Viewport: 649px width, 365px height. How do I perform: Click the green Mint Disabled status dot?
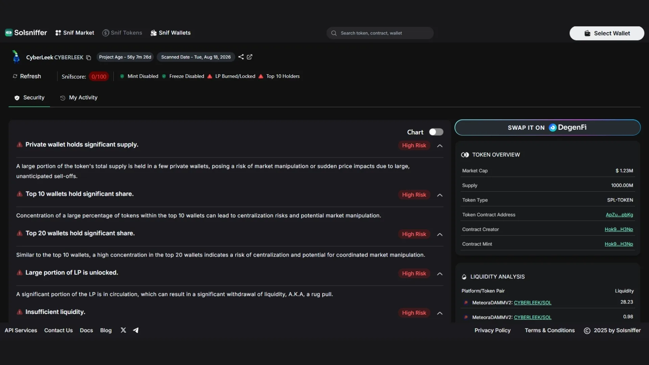click(x=122, y=76)
